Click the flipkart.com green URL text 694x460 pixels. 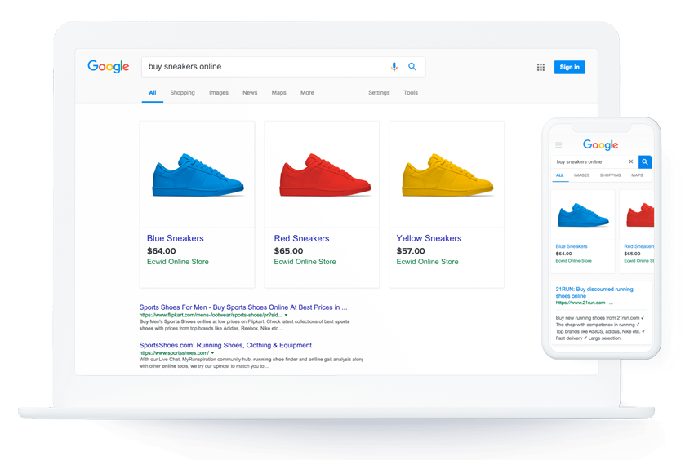(211, 315)
